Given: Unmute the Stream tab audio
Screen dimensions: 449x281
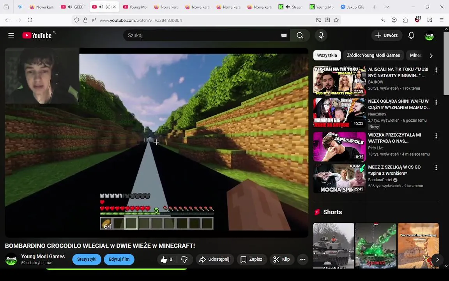Looking at the screenshot, I should coord(288,7).
